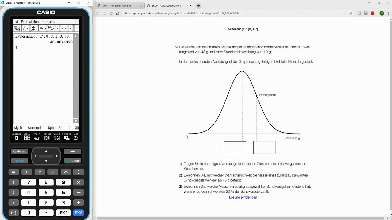392x220 pixels.
Task: Open the dropdown arrow beside the ∫dx pencil icon
Action: (57, 28)
